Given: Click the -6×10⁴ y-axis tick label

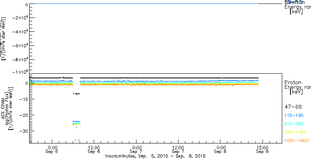Looking at the screenshot, I should (20, 45).
